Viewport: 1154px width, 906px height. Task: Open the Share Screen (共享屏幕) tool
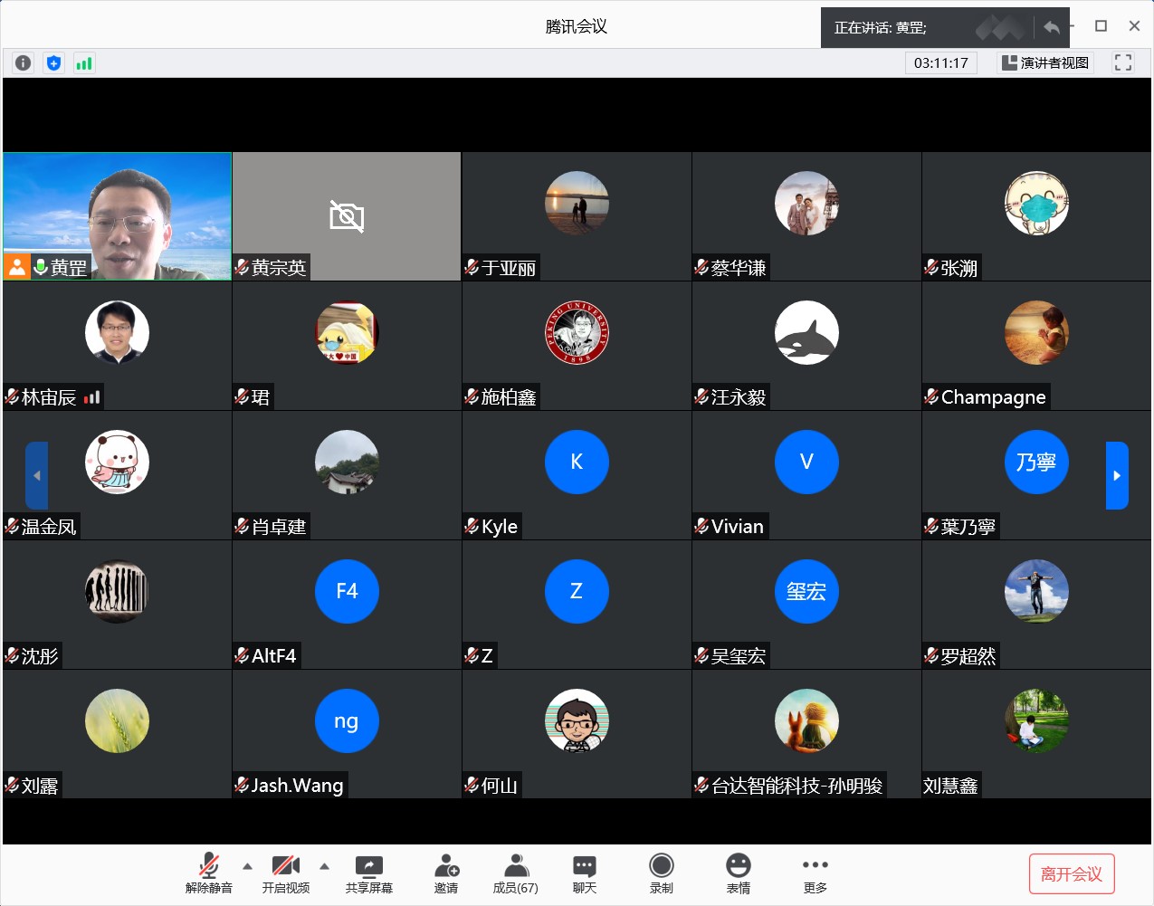368,874
